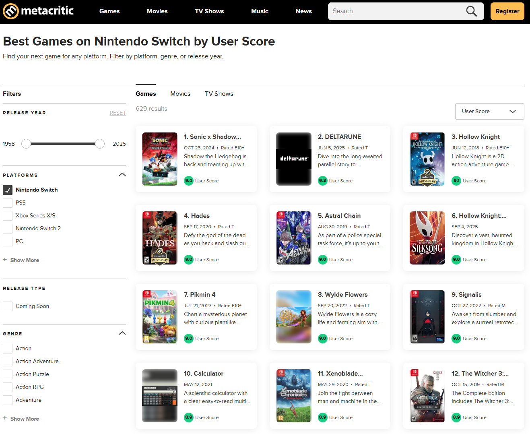
Task: Switch to the Movies results tab
Action: pyautogui.click(x=180, y=94)
